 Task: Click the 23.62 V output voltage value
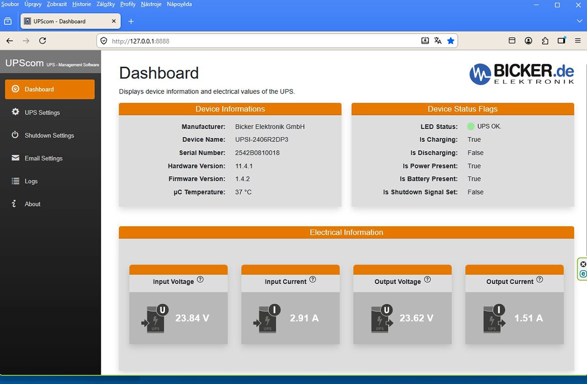tap(416, 318)
